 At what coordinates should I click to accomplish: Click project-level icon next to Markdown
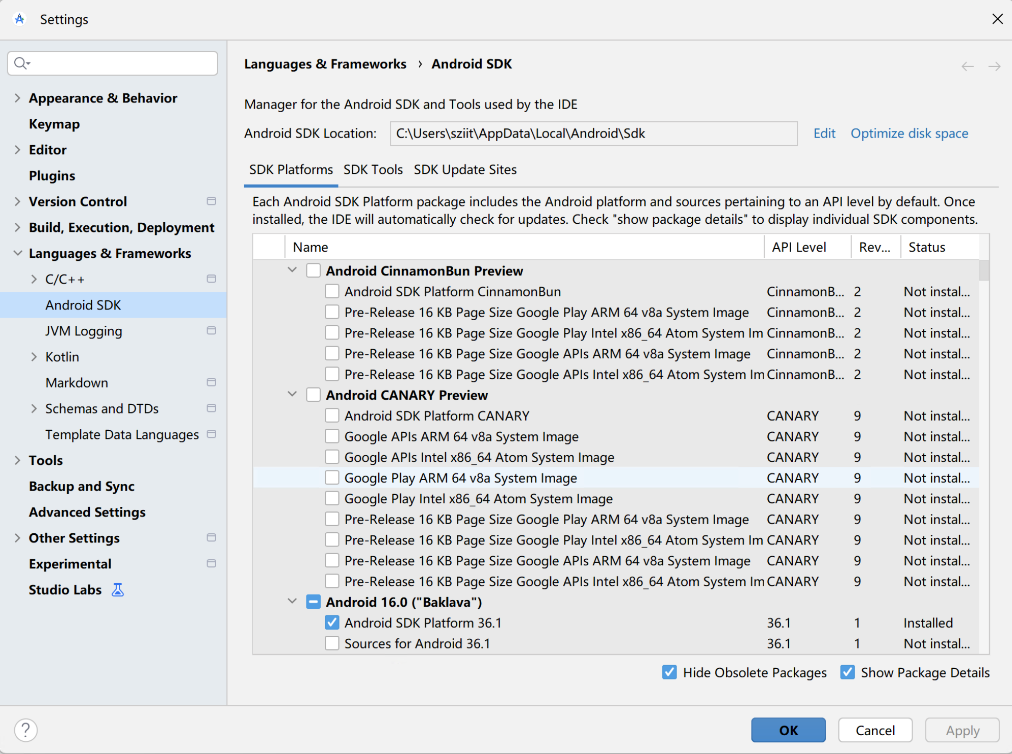click(x=212, y=383)
